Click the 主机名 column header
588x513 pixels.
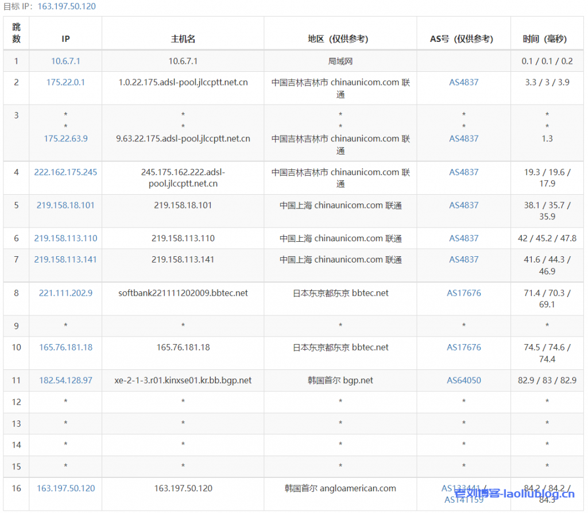point(183,39)
